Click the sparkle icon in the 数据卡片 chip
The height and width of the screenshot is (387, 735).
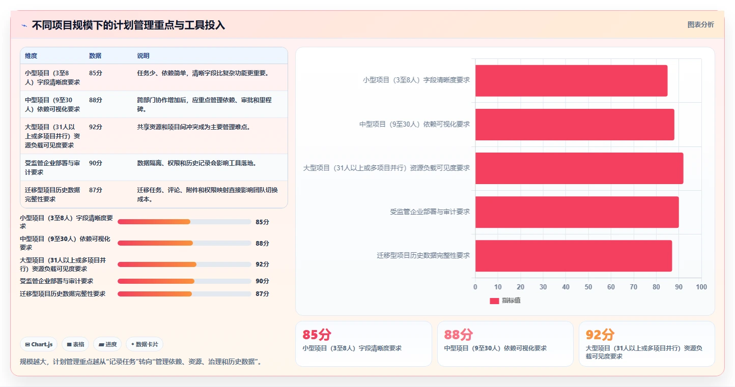pyautogui.click(x=133, y=344)
